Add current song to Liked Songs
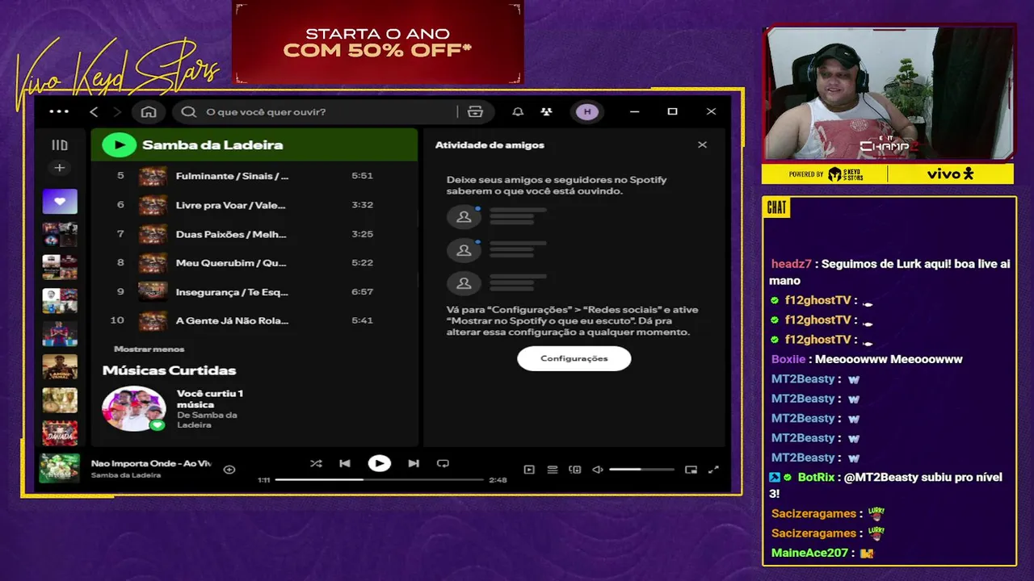The height and width of the screenshot is (581, 1034). [x=229, y=469]
